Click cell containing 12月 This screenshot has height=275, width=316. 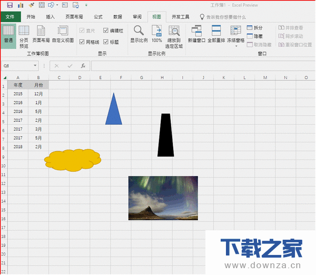(x=38, y=94)
